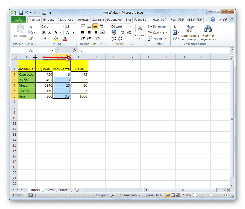This screenshot has width=245, height=209.
Task: Click the percent style icon
Action: (123, 32)
